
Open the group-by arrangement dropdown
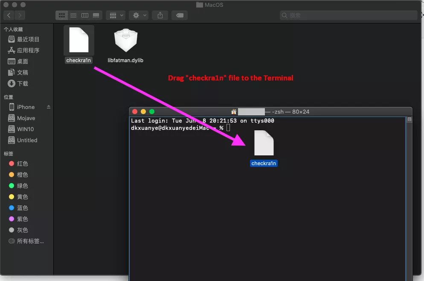(115, 15)
